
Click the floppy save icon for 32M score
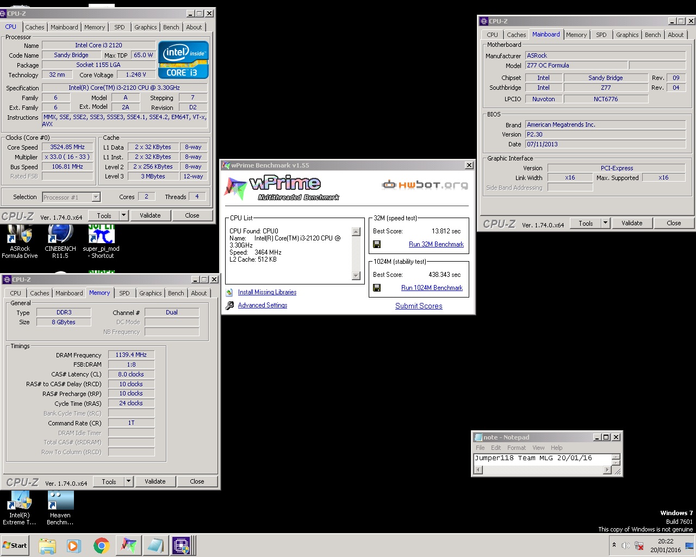(x=376, y=244)
